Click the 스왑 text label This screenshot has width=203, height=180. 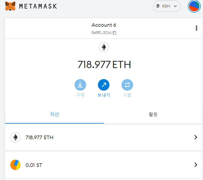(x=127, y=95)
